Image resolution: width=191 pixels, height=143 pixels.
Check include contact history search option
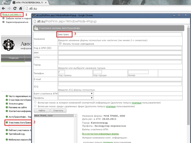(35, 102)
